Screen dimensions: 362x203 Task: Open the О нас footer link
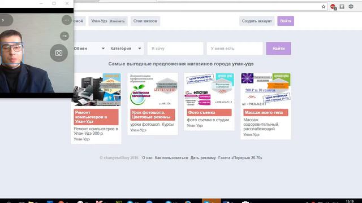click(147, 158)
